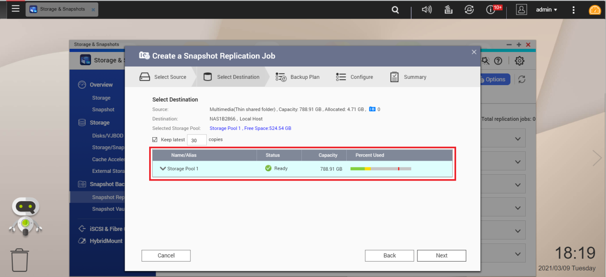Viewport: 606px width, 277px height.
Task: Open notifications icon with 10+ badge
Action: pos(491,10)
